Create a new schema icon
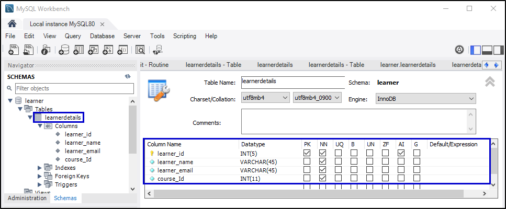This screenshot has height=209, width=506. tap(64, 49)
